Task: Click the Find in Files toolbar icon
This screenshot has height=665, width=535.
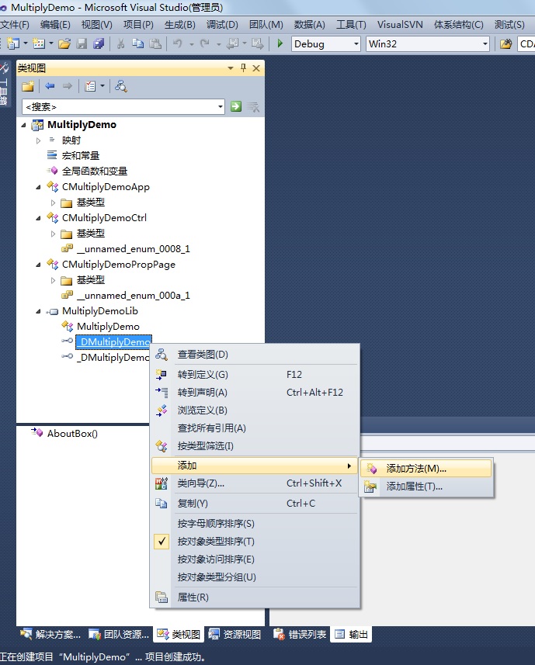Action: pyautogui.click(x=505, y=43)
